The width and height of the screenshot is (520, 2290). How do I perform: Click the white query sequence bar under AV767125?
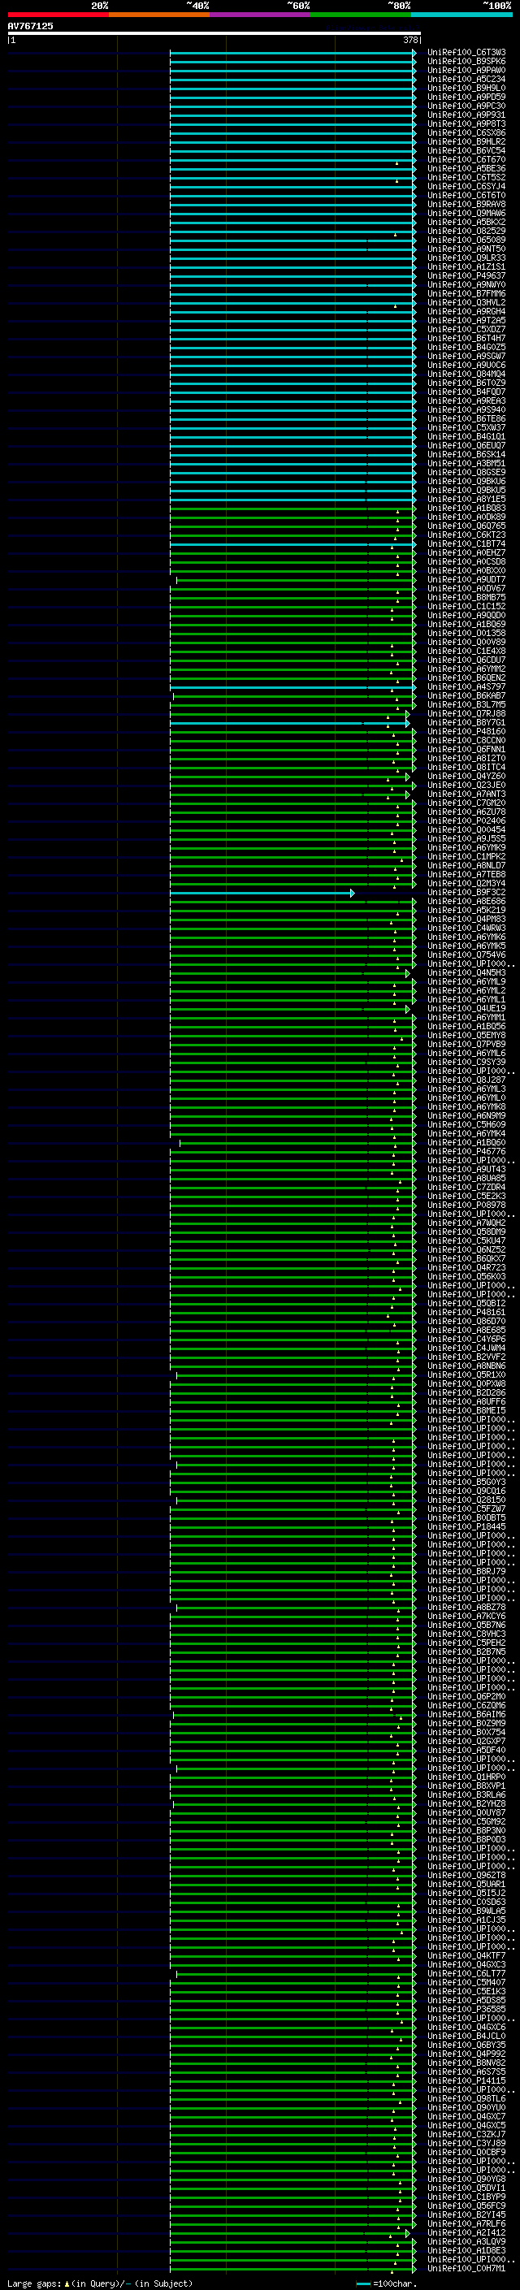214,32
